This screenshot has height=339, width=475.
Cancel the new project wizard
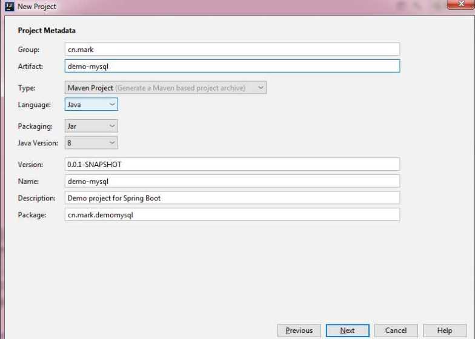(396, 331)
